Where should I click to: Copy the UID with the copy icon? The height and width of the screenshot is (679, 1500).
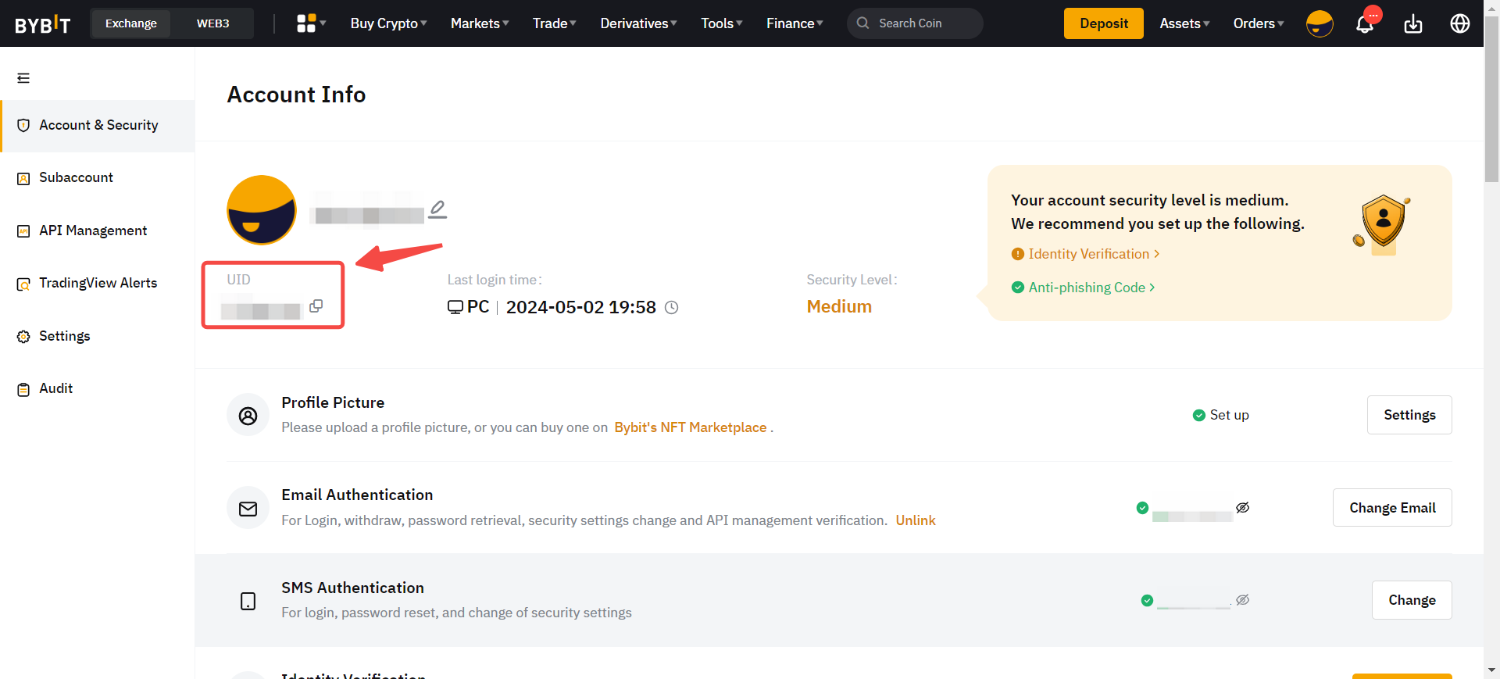[x=316, y=306]
